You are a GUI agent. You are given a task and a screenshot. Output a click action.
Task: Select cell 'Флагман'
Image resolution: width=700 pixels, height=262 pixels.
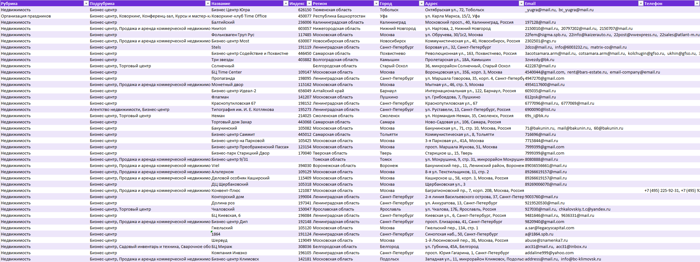point(250,97)
